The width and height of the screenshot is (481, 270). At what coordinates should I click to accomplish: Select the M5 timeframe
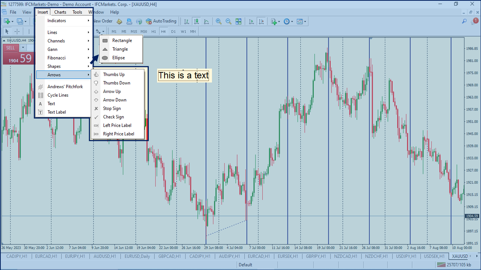(124, 31)
